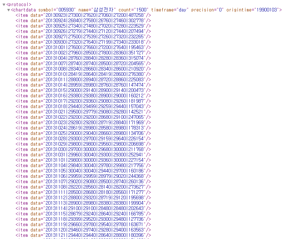Click the count="1500" attribute
The image size is (287, 239).
click(x=133, y=10)
